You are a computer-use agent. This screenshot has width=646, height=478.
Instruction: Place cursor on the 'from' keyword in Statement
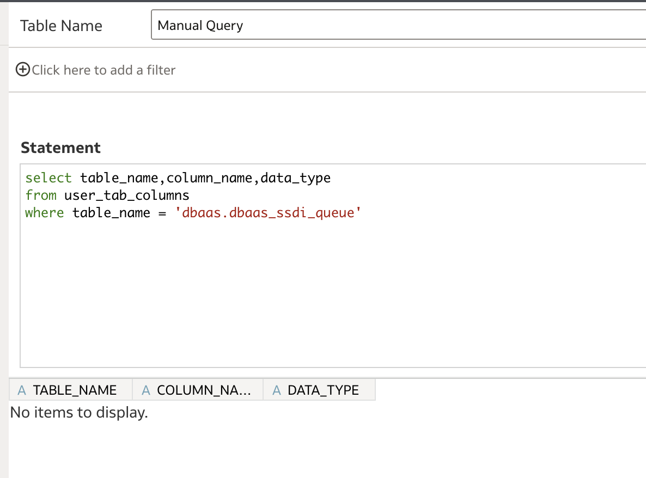[41, 195]
